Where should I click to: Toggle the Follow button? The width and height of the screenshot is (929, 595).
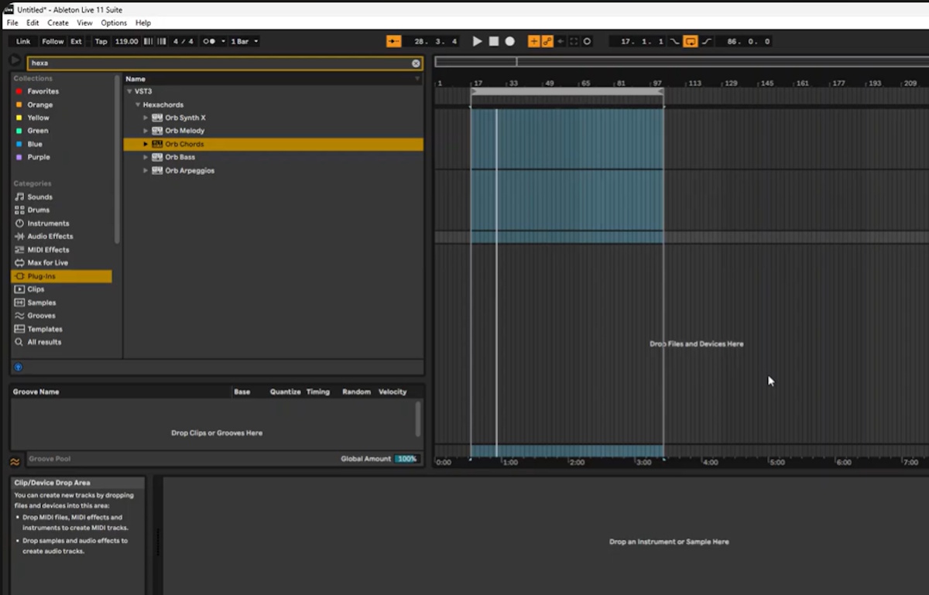53,41
